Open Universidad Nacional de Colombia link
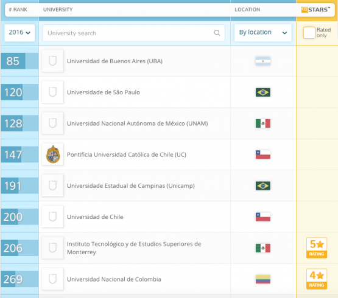338x298 pixels. pyautogui.click(x=114, y=279)
